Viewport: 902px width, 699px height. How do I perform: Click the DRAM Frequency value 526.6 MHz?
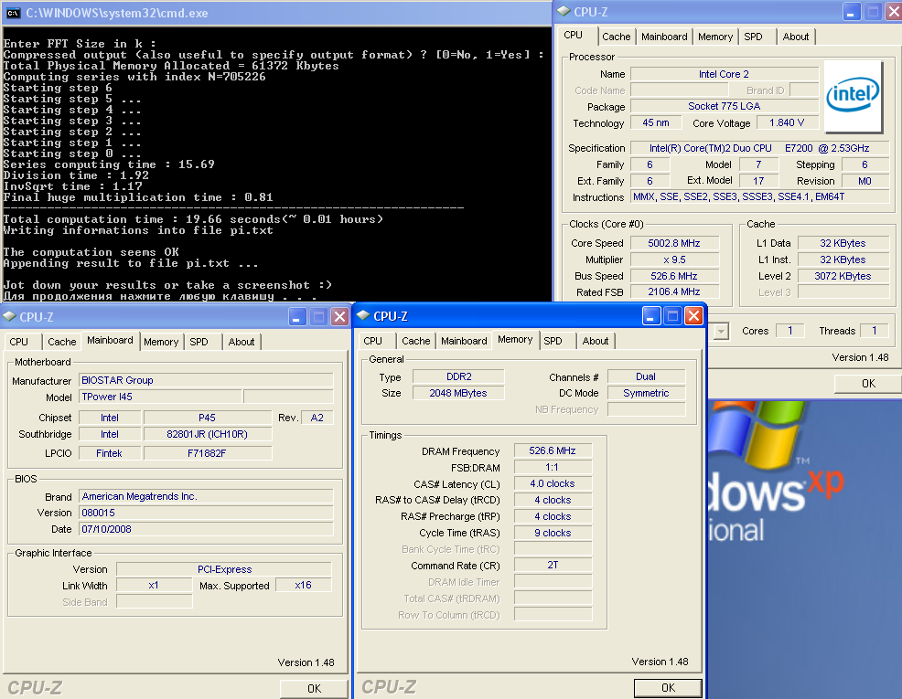point(553,450)
